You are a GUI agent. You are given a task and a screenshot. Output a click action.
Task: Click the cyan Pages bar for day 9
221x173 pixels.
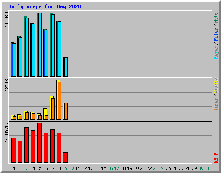tap(66, 67)
